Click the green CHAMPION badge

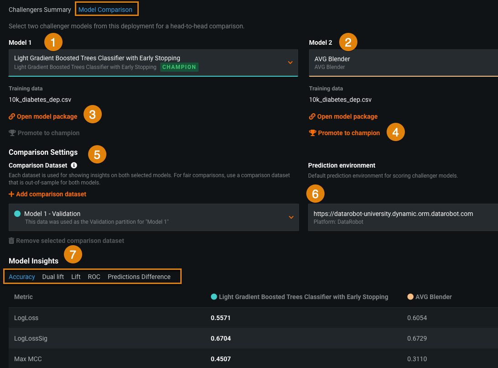179,67
